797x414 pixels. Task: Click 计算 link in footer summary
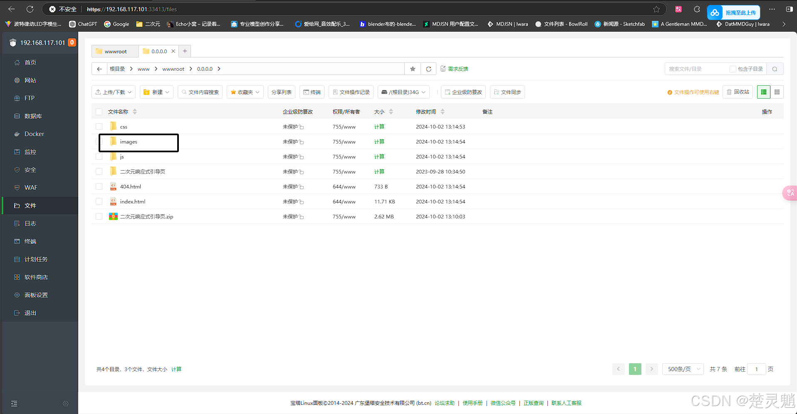pyautogui.click(x=176, y=369)
